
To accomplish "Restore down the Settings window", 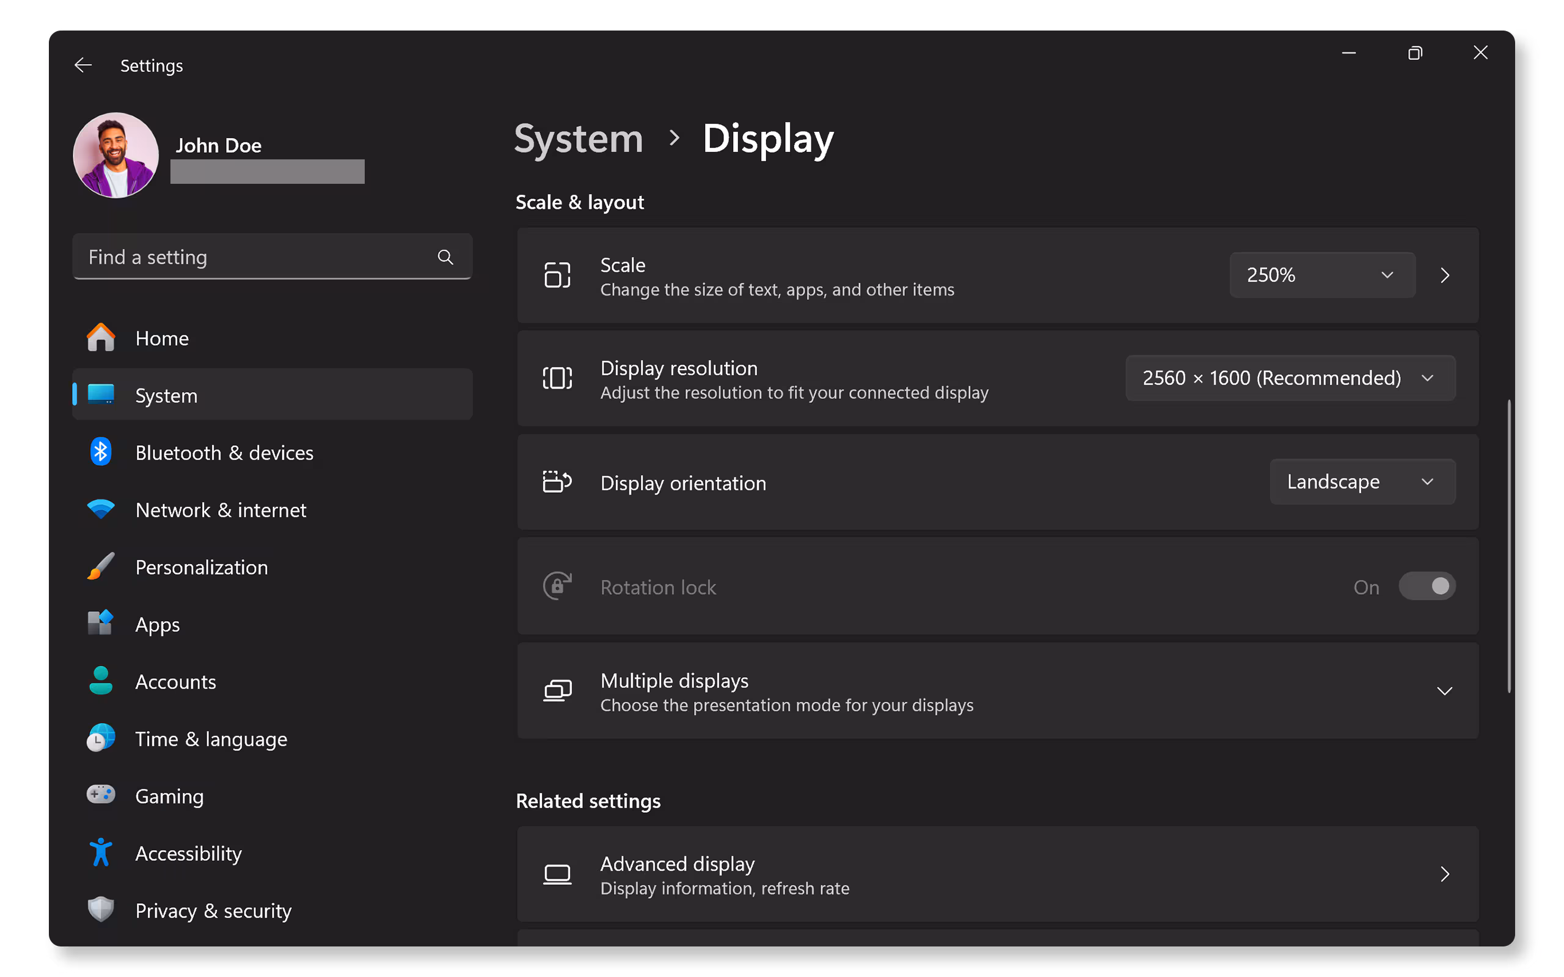I will tap(1415, 53).
